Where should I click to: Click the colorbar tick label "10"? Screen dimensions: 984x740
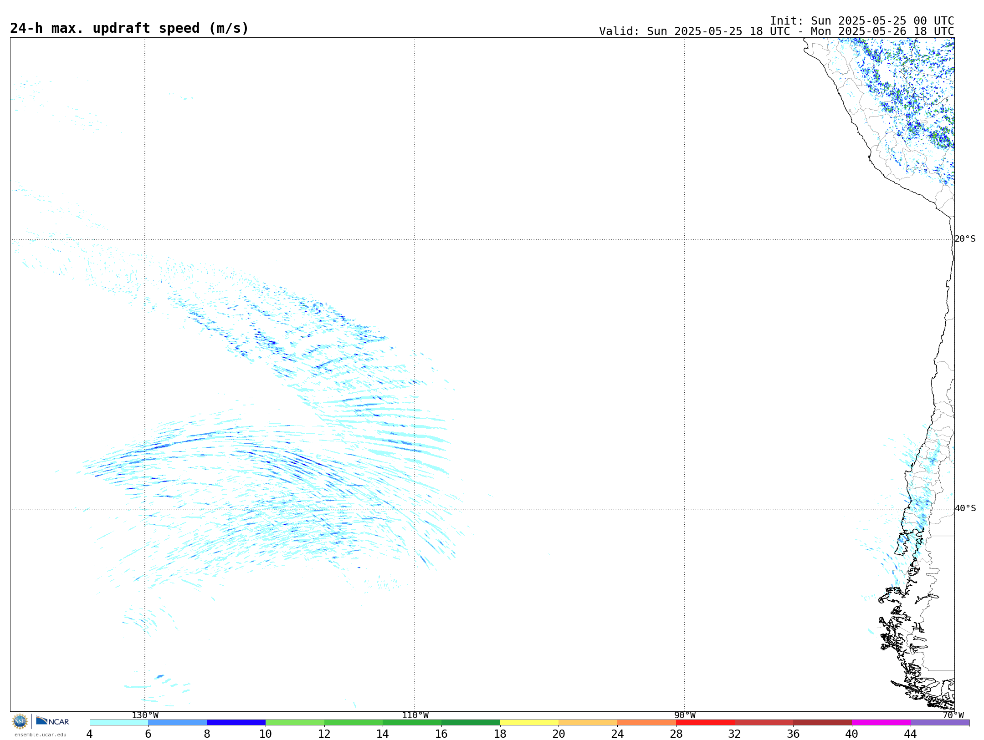(x=266, y=734)
